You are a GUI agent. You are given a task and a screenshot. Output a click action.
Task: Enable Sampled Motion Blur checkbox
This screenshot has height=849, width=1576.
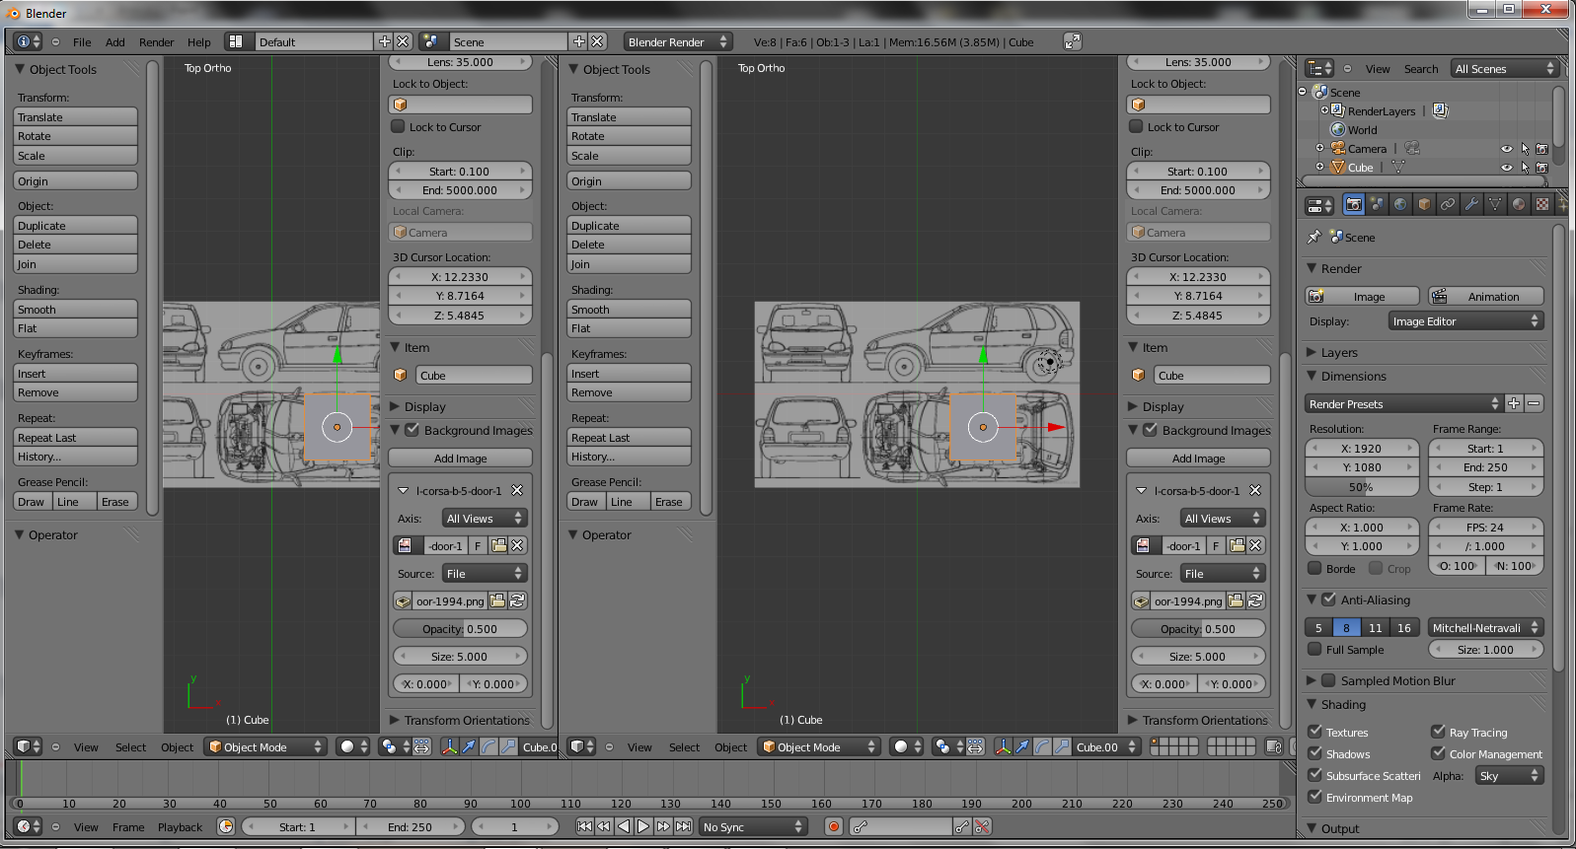point(1328,680)
